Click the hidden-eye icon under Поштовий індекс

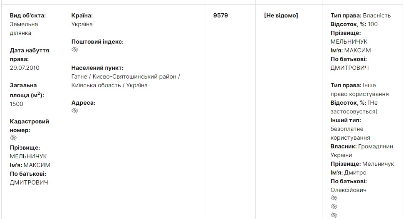click(75, 50)
